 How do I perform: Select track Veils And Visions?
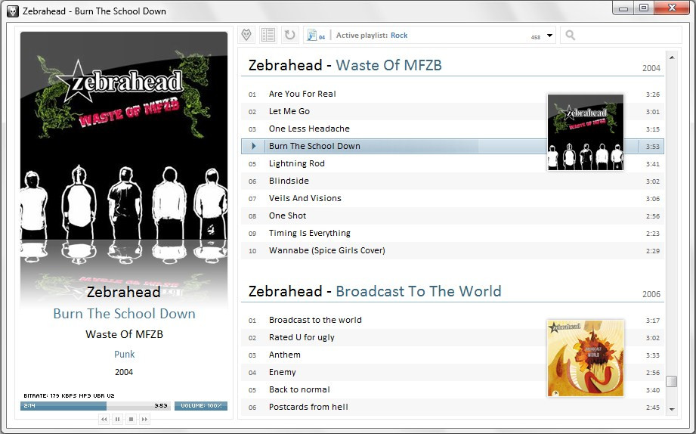point(453,197)
